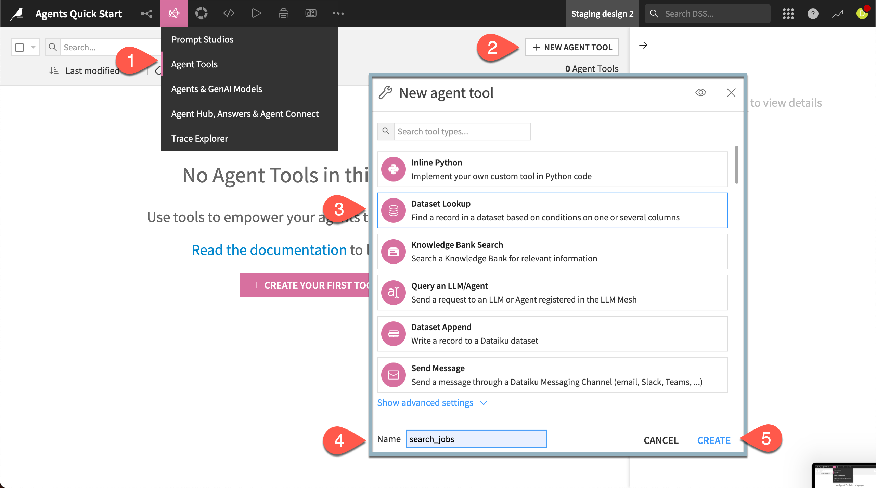This screenshot has height=488, width=876.
Task: Click the Read the documentation link
Action: [x=269, y=249]
